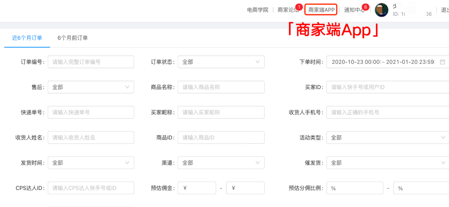The image size is (449, 207).
Task: Click the chevron arrow in 售后 selector
Action: (127, 87)
